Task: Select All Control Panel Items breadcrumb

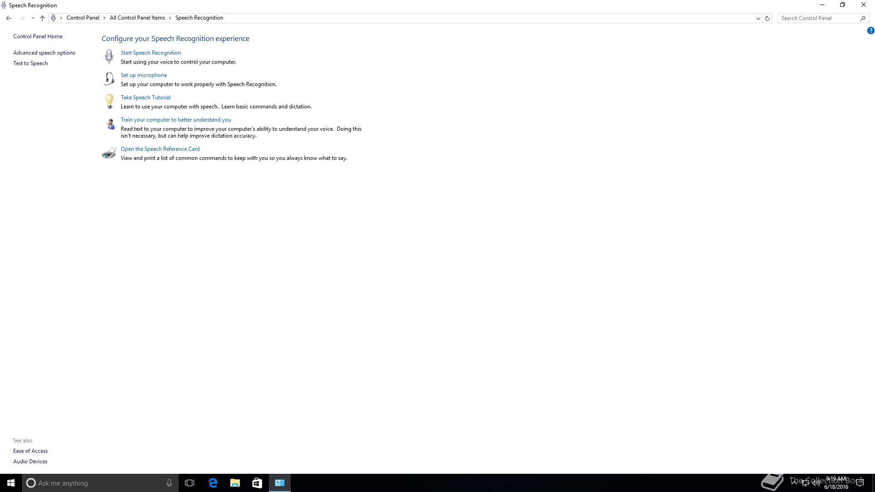Action: click(x=137, y=18)
